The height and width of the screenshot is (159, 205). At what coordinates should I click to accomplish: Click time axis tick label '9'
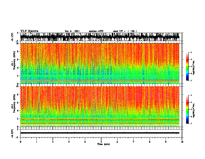coord(166,142)
